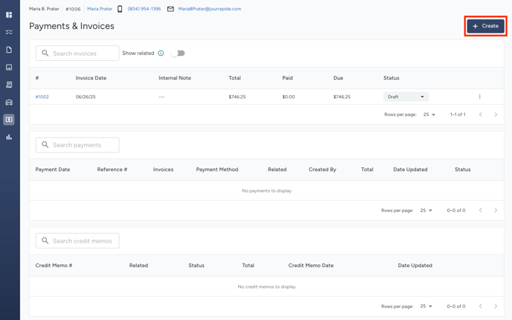Viewport: 512px width, 320px height.
Task: Click the Invoice Date column header
Action: 91,78
